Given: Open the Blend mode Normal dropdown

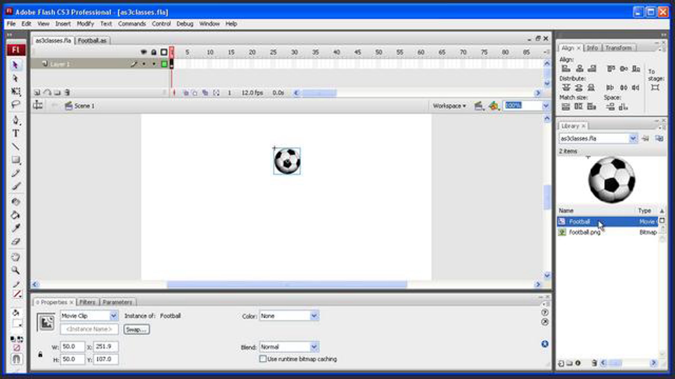Looking at the screenshot, I should pos(314,347).
